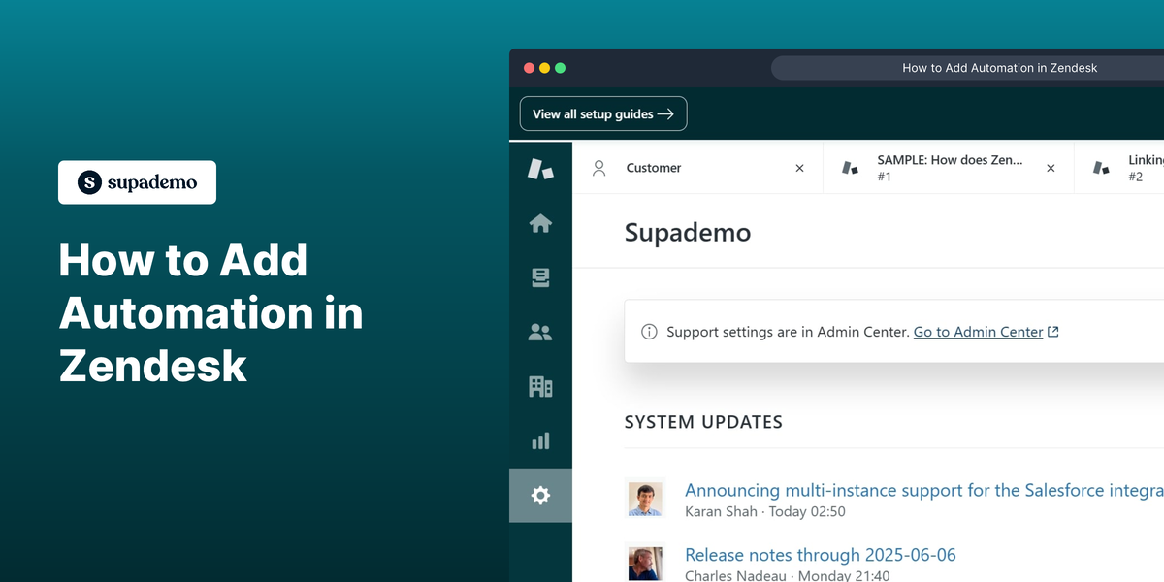Close the SAMPLE: How does Zen... tab
Screen dimensions: 1164x582
click(x=1051, y=168)
